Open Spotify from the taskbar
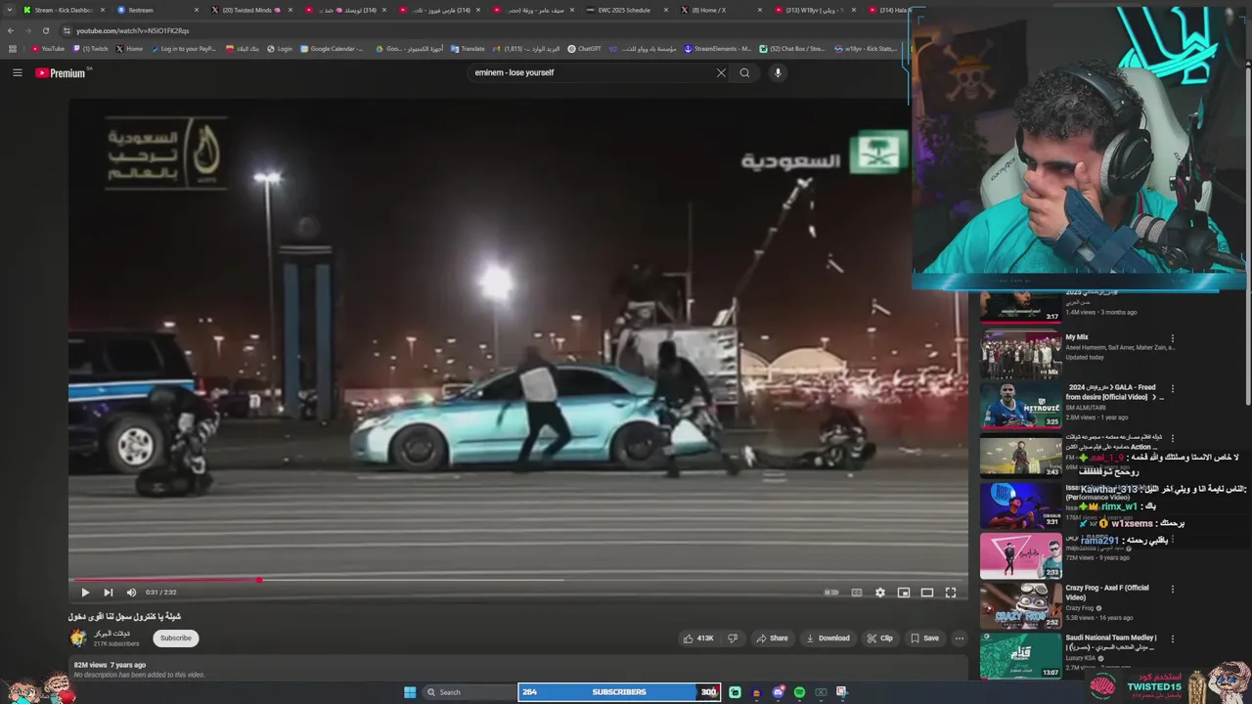1252x704 pixels. click(x=799, y=692)
